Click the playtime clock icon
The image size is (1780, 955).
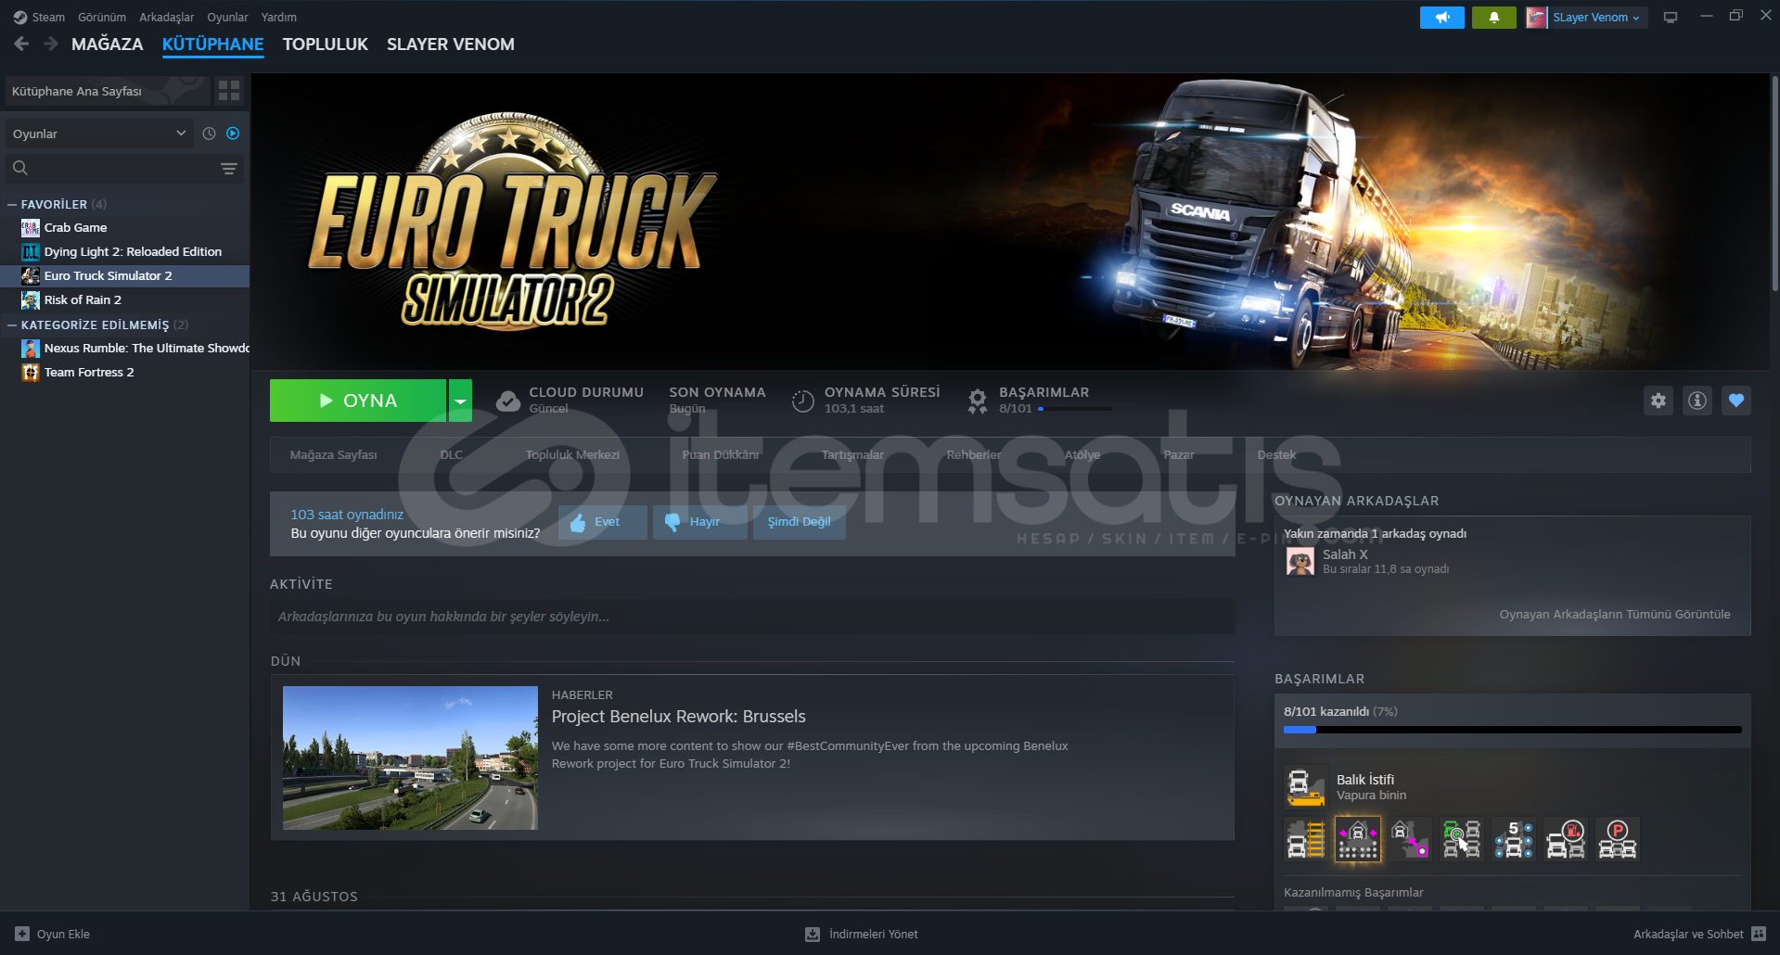(802, 401)
